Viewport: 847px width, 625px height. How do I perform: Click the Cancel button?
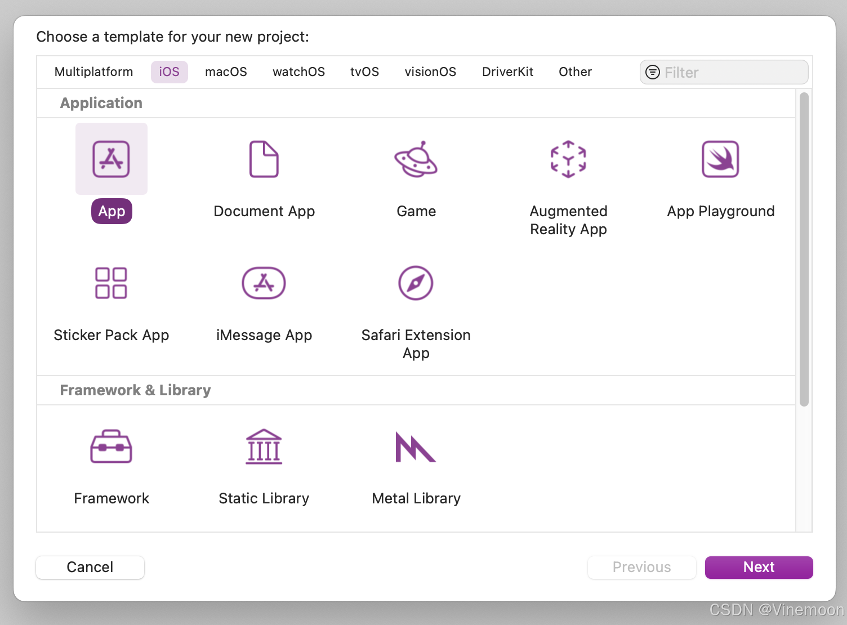tap(90, 567)
